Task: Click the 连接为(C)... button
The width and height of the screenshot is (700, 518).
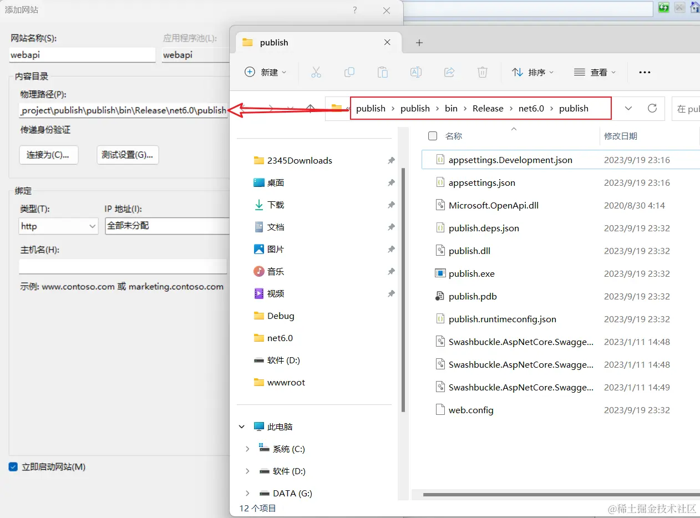Action: point(49,155)
